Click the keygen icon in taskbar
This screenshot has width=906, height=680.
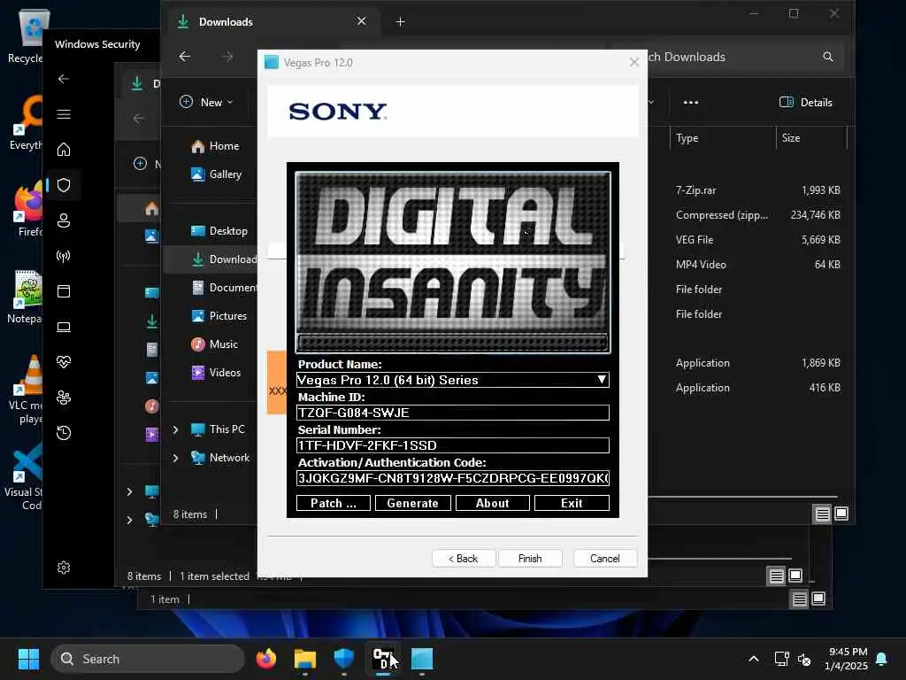click(x=383, y=659)
